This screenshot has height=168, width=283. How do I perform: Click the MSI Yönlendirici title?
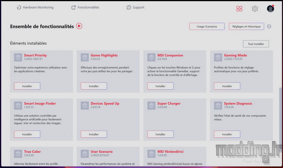(x=171, y=152)
